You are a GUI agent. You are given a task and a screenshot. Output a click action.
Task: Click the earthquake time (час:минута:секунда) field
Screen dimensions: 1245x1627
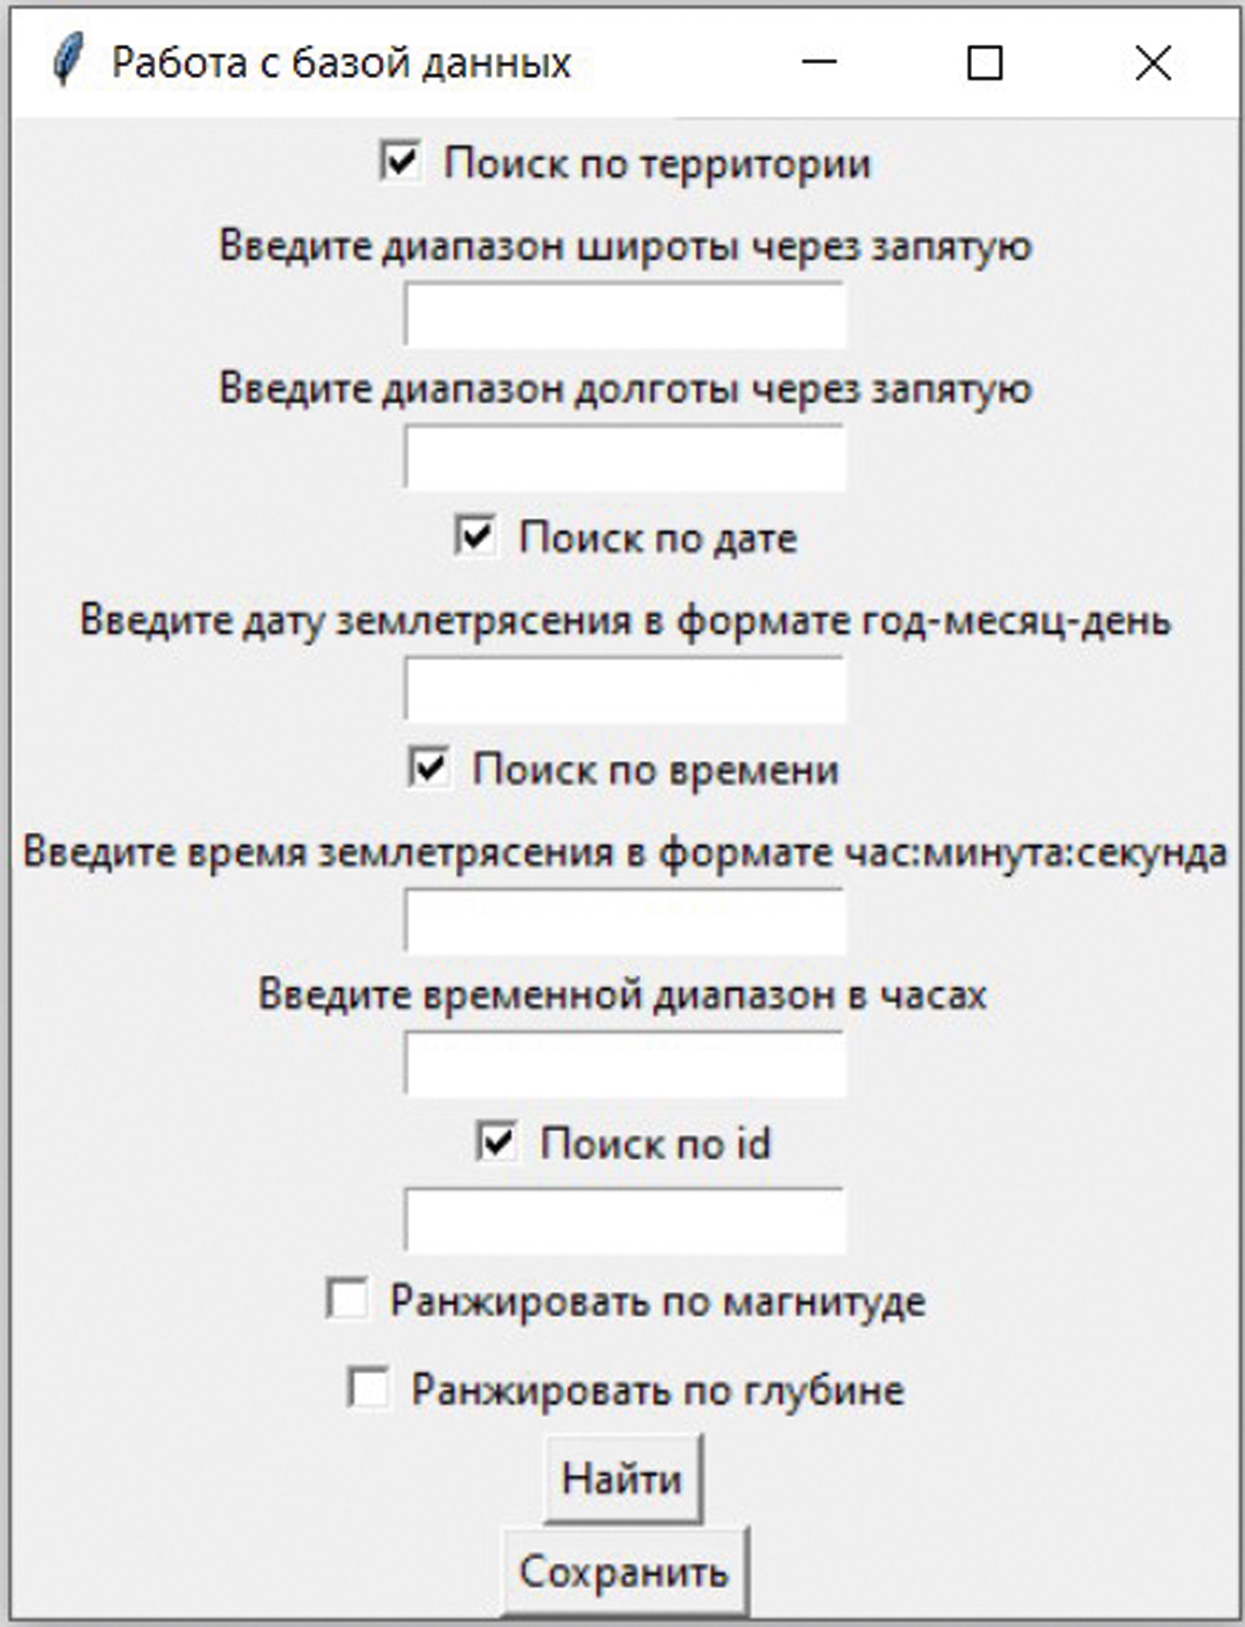click(625, 921)
